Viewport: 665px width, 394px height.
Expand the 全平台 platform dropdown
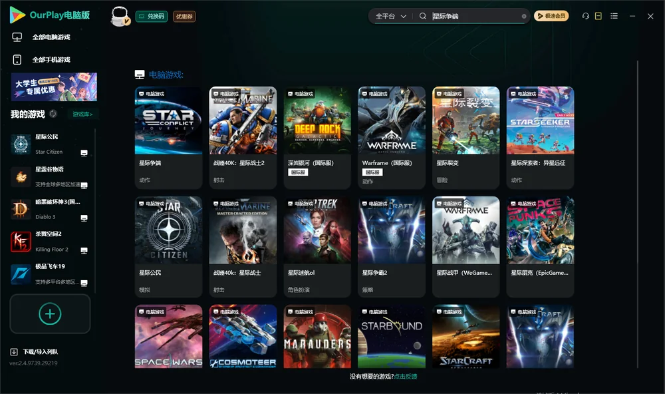390,16
